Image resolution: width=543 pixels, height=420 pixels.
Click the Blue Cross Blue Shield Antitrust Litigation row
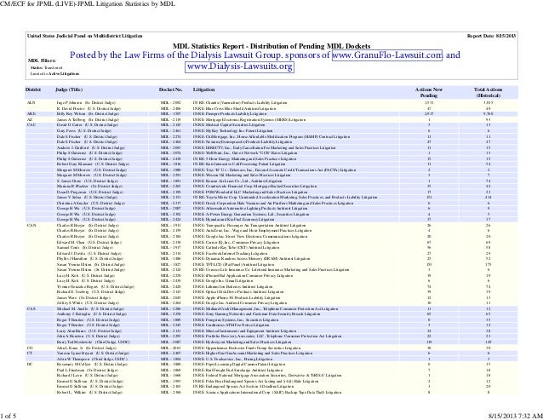point(271,108)
